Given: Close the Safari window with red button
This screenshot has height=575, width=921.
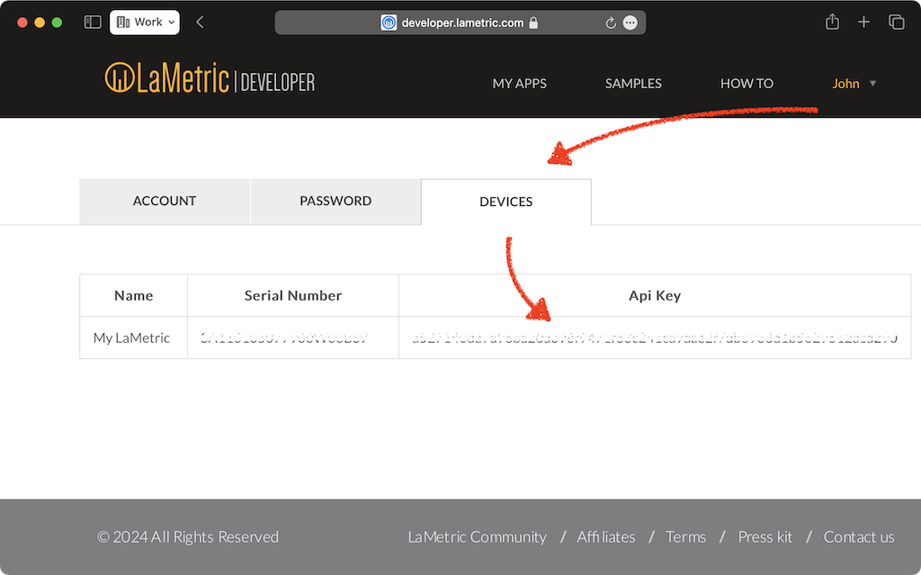Looking at the screenshot, I should pos(22,22).
